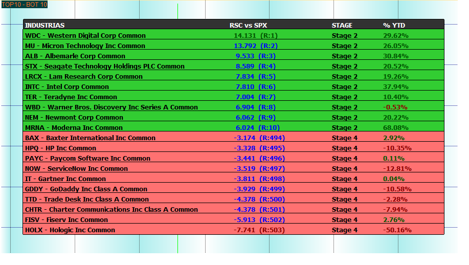Click the STAGE column header
Viewport: 469px width, 265px height.
[x=342, y=26]
